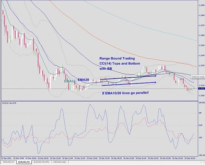Click the '15 Dec 21:40' time label
This screenshot has height=165, width=205.
(x=68, y=158)
